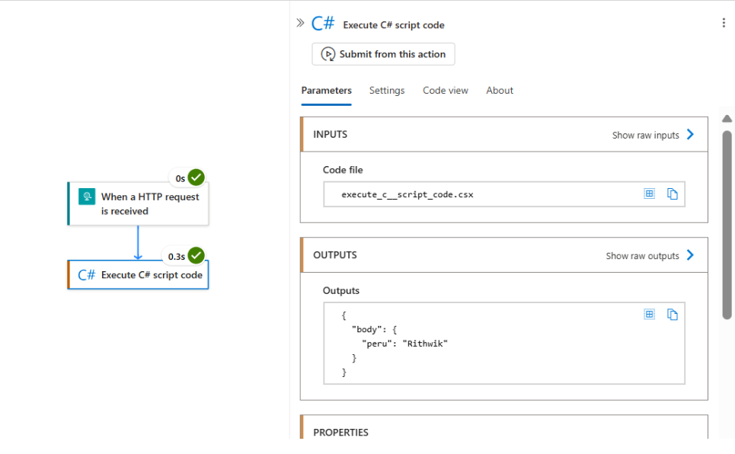
Task: Open the more options ellipsis menu
Action: (x=724, y=22)
